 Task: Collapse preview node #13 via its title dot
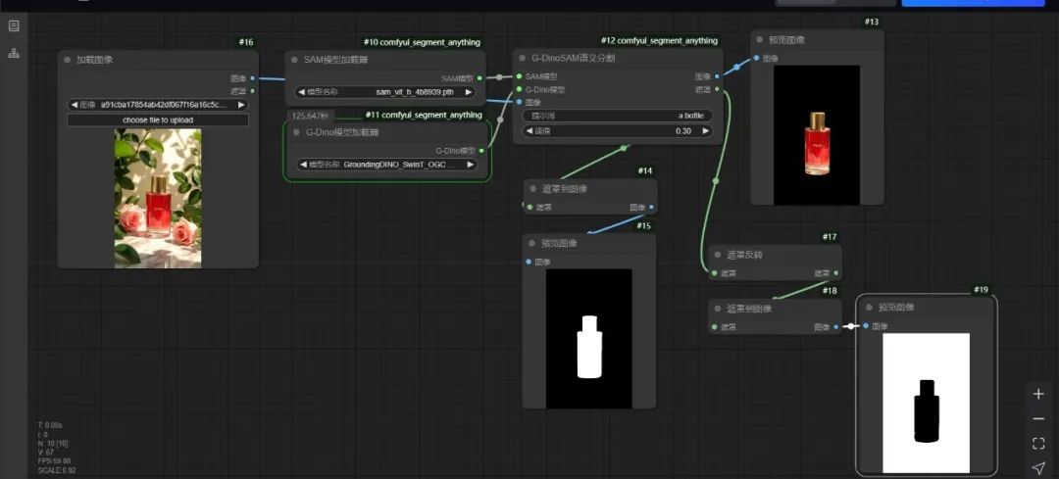(760, 40)
